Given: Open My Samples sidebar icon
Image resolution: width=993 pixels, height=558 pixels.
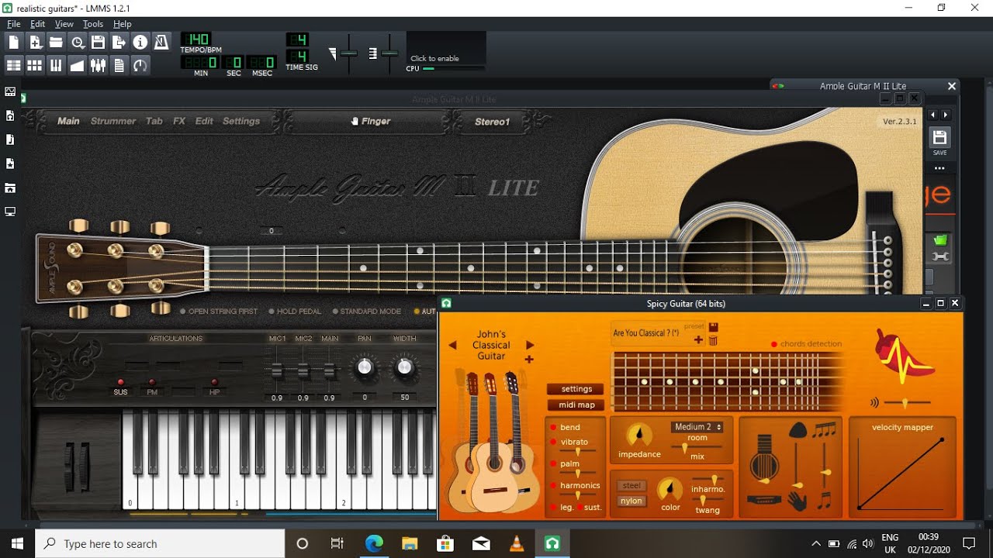Looking at the screenshot, I should [10, 139].
